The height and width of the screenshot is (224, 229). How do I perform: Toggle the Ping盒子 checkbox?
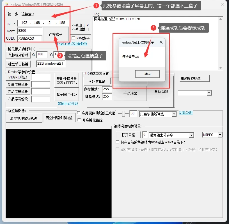point(73,38)
